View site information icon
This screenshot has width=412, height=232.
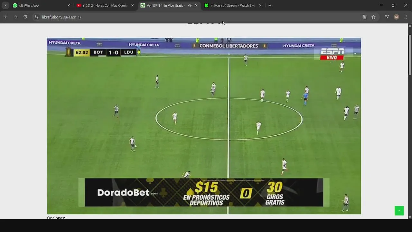click(37, 17)
